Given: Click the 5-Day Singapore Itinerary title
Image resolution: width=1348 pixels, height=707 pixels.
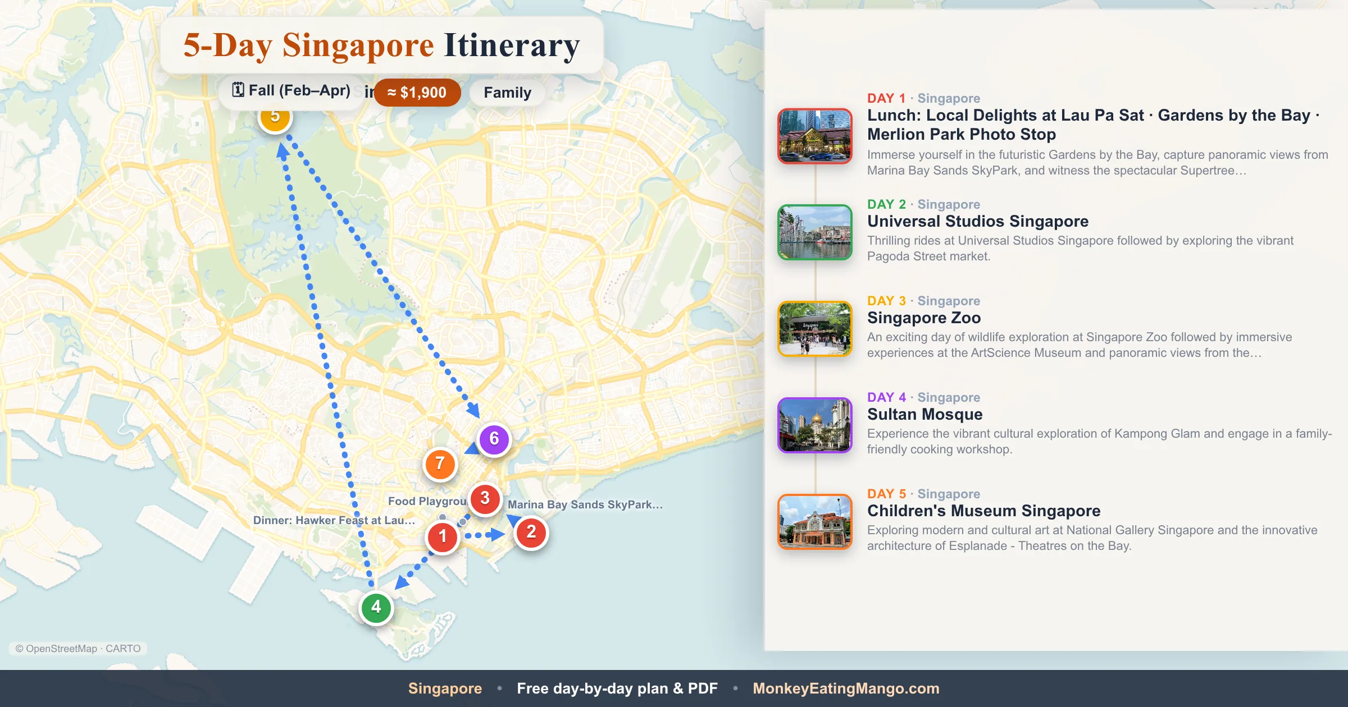Looking at the screenshot, I should point(381,45).
